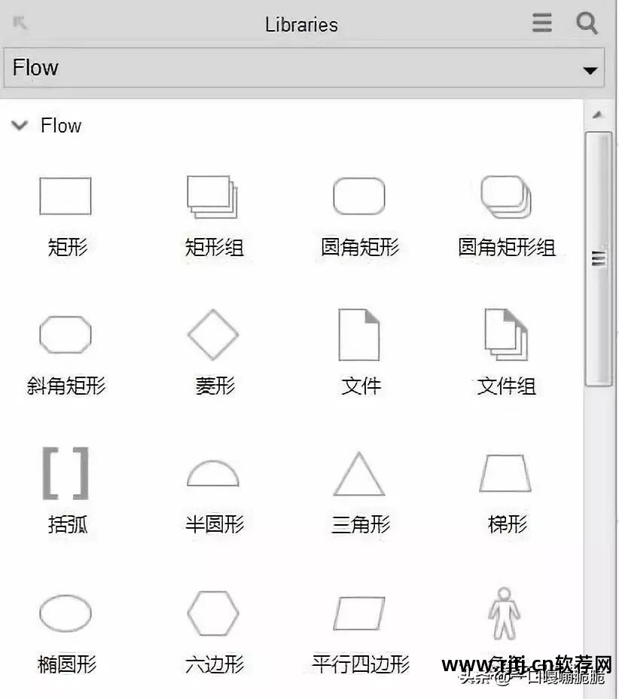Select the 圆角矩形 rounded rectangle shape
Screen dimensions: 619x699
pyautogui.click(x=359, y=196)
